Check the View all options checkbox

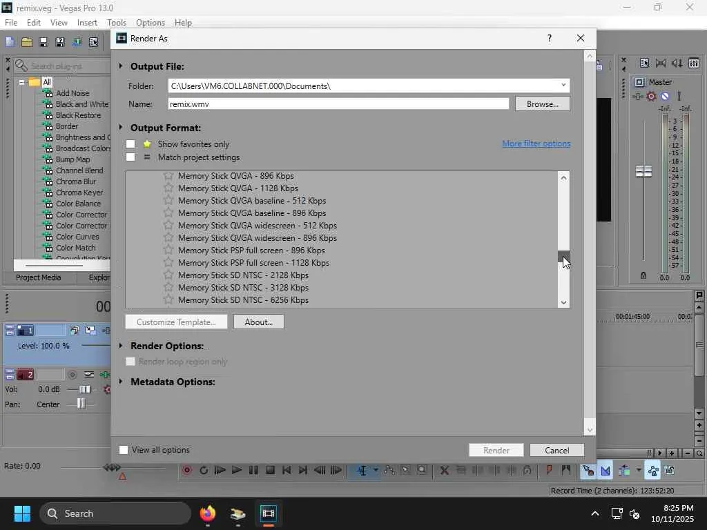(x=124, y=450)
